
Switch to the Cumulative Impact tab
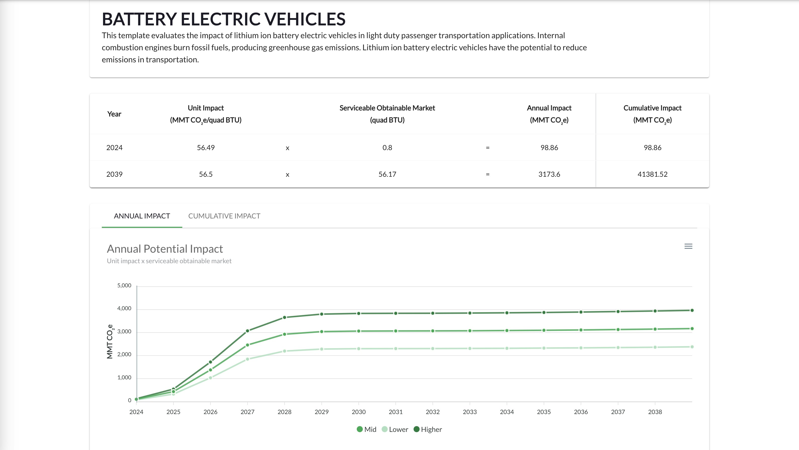(x=224, y=216)
